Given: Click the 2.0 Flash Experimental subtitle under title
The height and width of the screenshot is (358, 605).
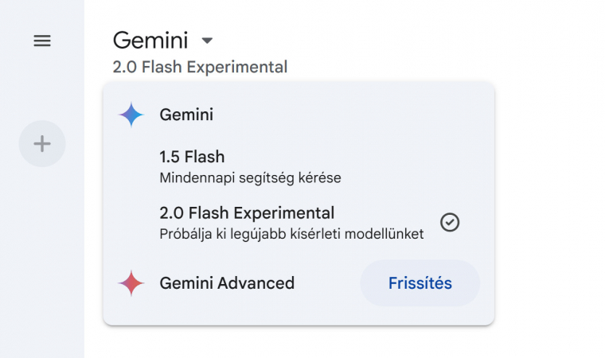Looking at the screenshot, I should [x=200, y=67].
